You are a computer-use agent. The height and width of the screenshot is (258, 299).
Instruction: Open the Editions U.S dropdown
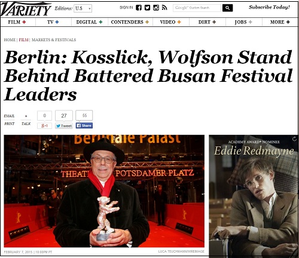pos(83,8)
